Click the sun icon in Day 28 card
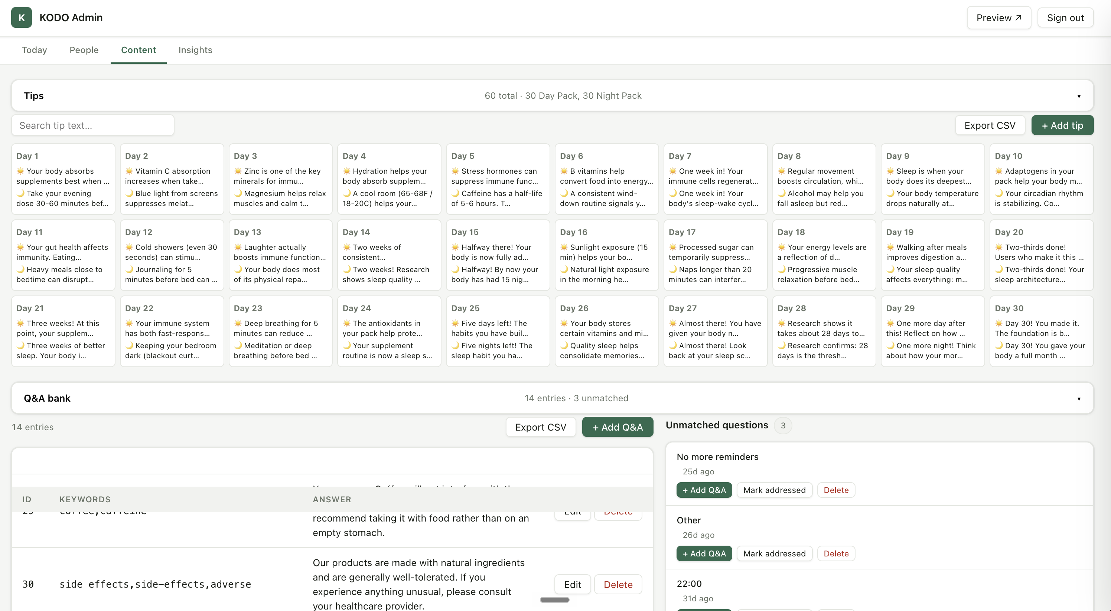 pyautogui.click(x=781, y=323)
